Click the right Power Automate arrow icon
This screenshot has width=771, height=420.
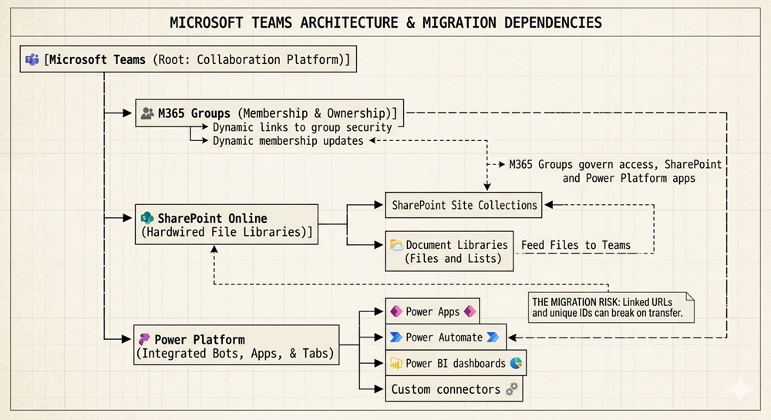pos(493,337)
